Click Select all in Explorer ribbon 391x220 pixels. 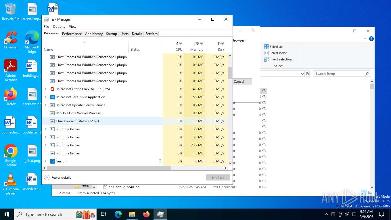click(274, 47)
